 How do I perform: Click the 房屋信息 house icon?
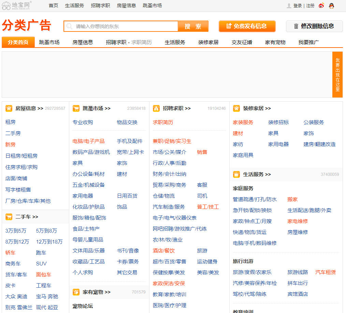[x=9, y=108]
